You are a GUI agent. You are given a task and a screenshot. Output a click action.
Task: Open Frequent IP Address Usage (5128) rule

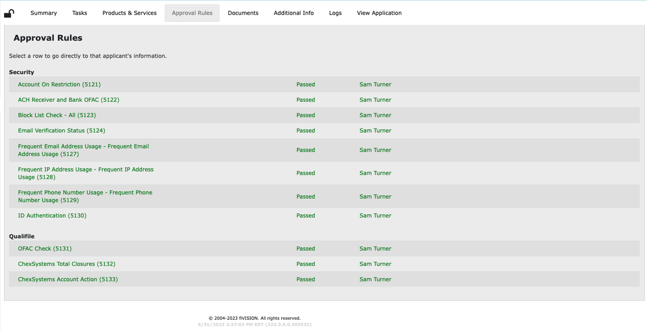click(86, 173)
